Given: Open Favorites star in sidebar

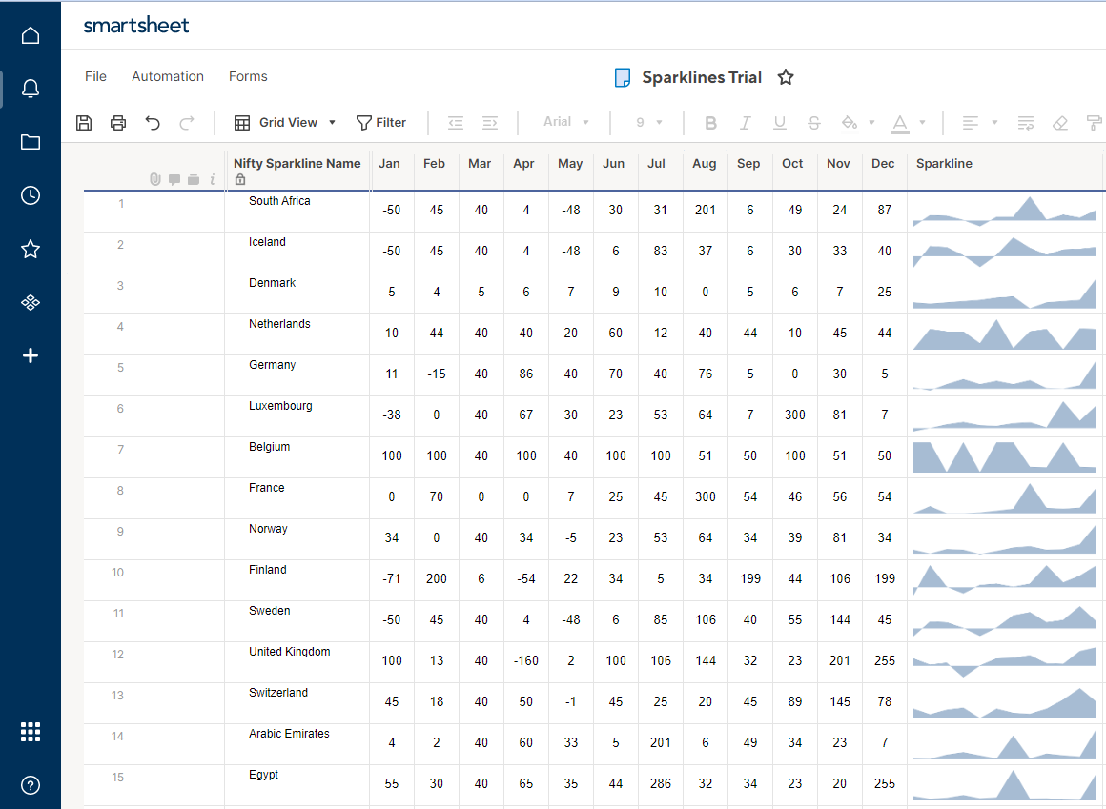Looking at the screenshot, I should coord(31,250).
